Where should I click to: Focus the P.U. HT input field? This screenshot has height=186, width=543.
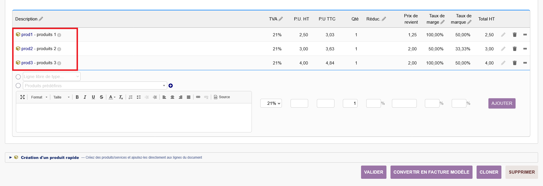click(x=299, y=103)
